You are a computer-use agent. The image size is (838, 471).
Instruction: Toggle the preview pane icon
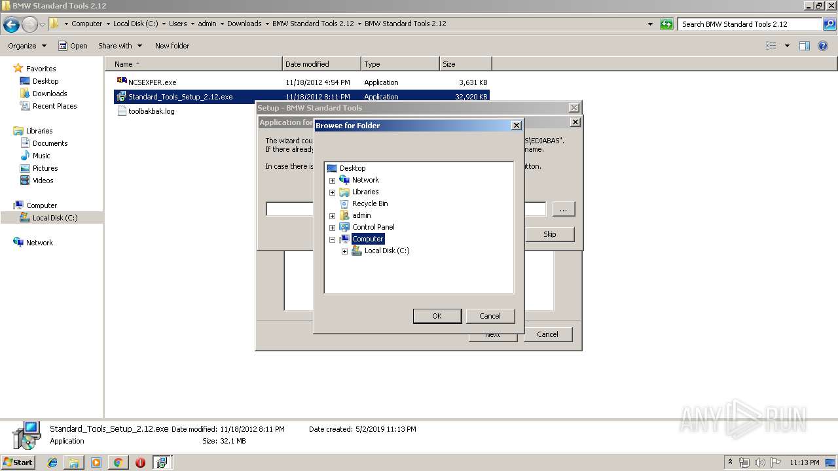(x=805, y=46)
